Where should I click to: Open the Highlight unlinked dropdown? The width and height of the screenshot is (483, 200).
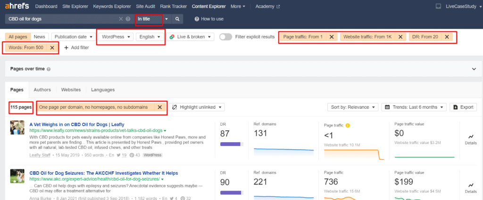[x=197, y=107]
